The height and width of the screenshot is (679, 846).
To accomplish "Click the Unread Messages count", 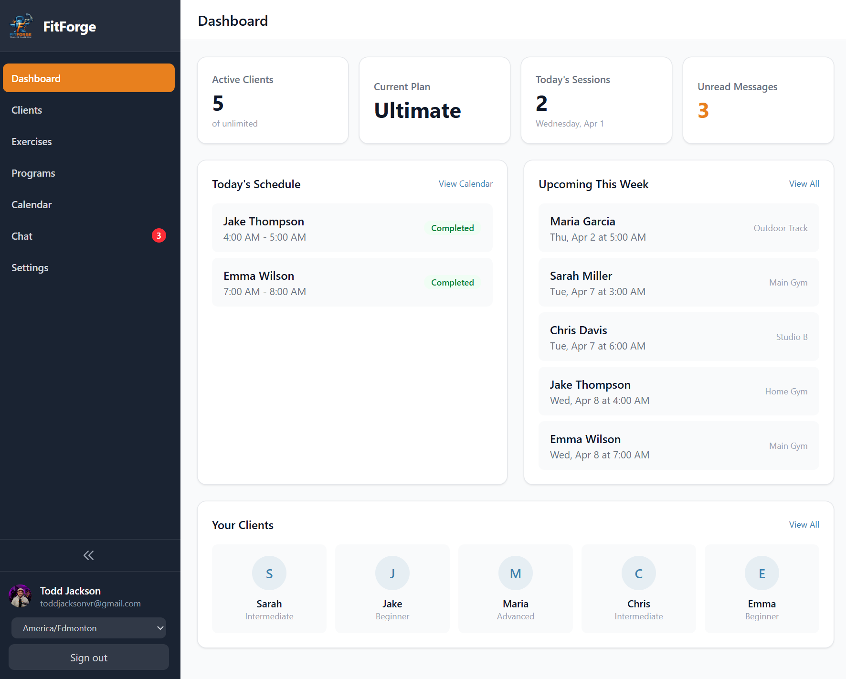I will tap(703, 111).
